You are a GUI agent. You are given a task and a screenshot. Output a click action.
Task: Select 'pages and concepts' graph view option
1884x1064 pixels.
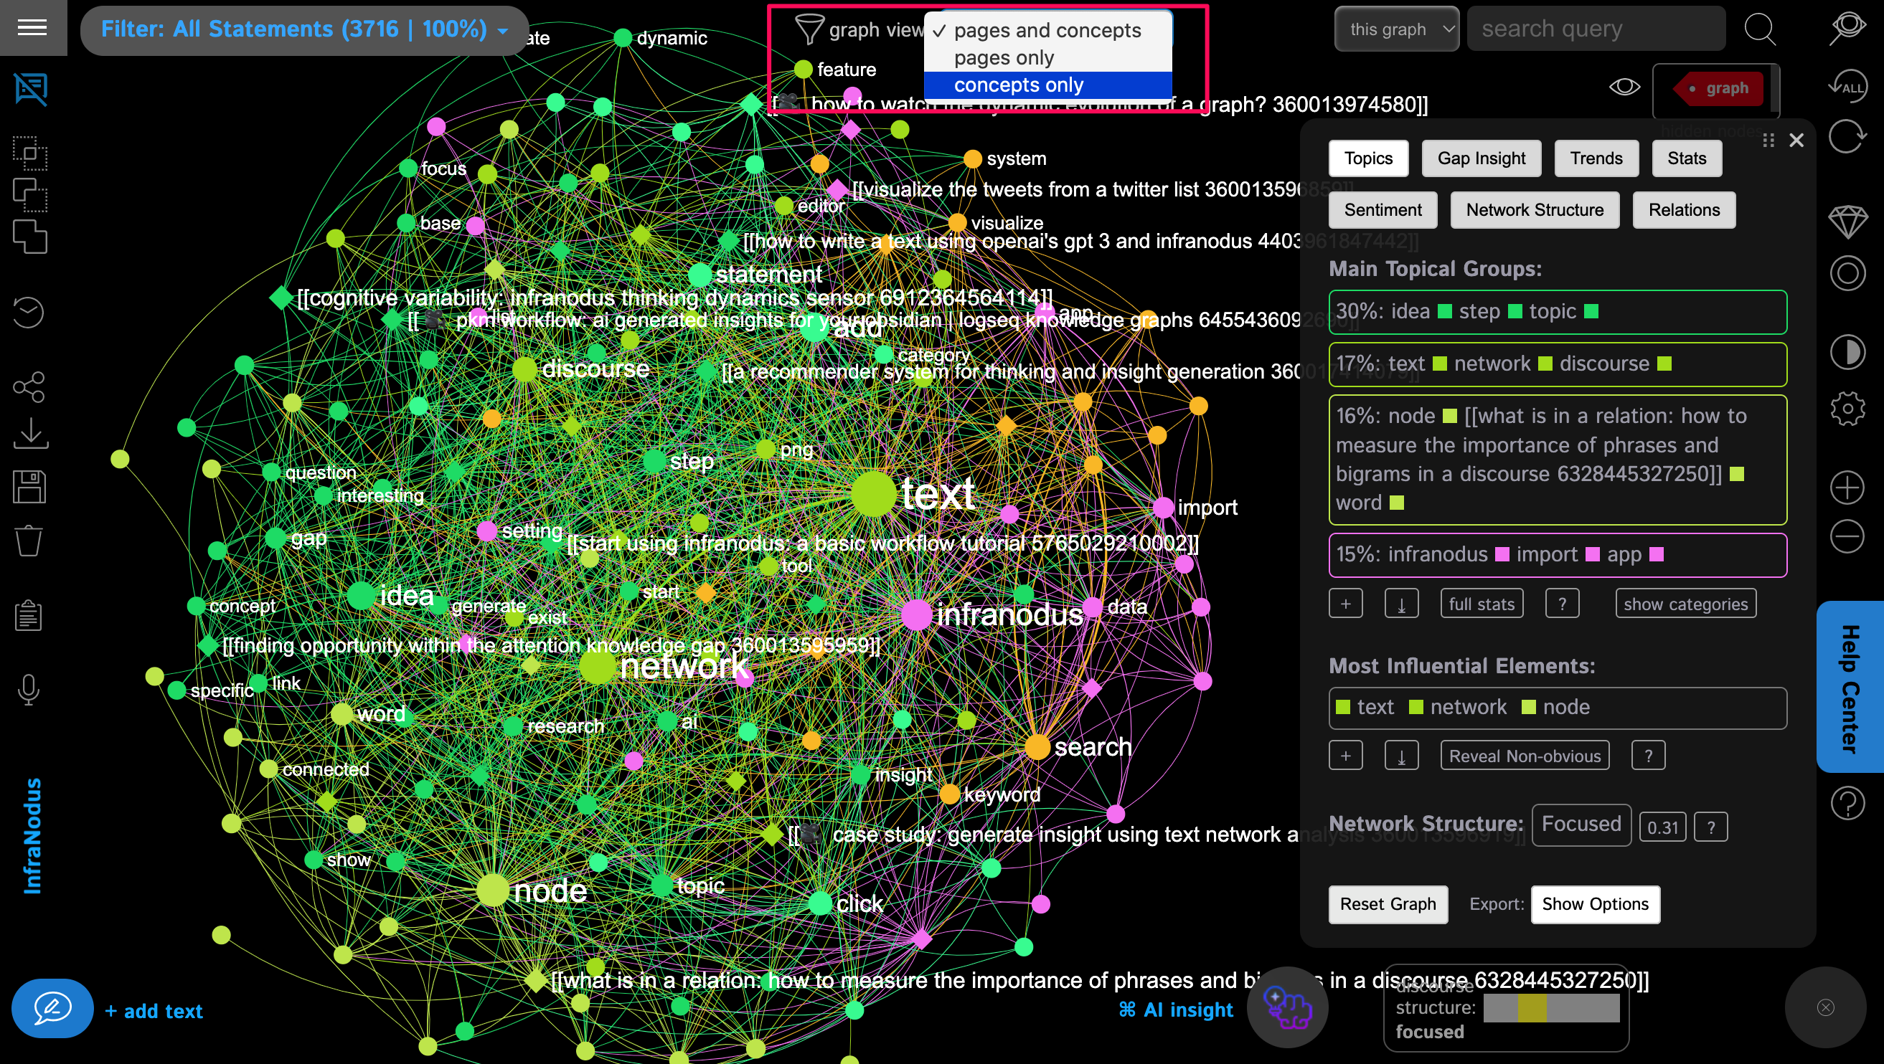click(1048, 30)
